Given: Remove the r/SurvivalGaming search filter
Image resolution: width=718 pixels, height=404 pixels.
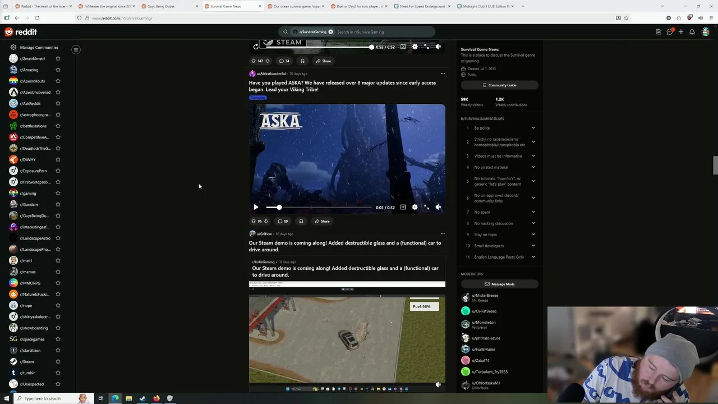Looking at the screenshot, I should pyautogui.click(x=330, y=32).
